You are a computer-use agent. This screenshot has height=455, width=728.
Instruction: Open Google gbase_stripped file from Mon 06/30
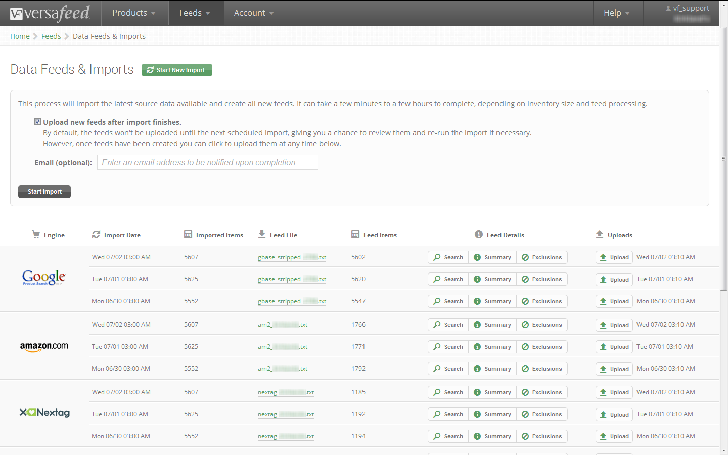[x=292, y=301]
